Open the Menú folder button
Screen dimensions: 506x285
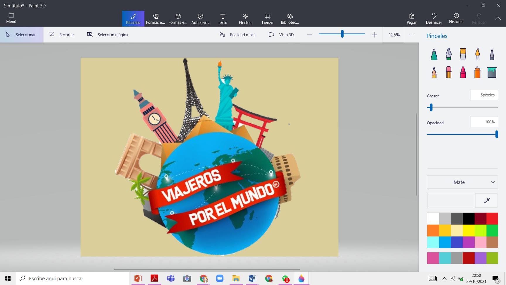[11, 18]
